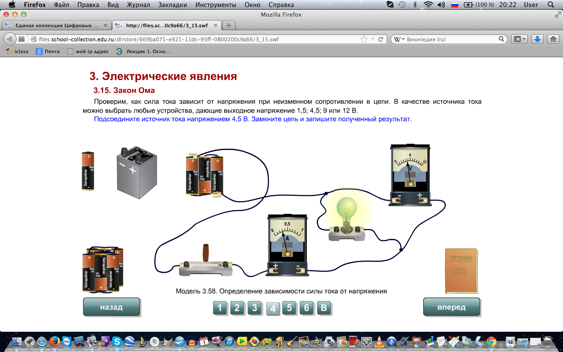Click the Time Machine menu bar icon
Image resolution: width=563 pixels, height=352 pixels.
click(402, 5)
